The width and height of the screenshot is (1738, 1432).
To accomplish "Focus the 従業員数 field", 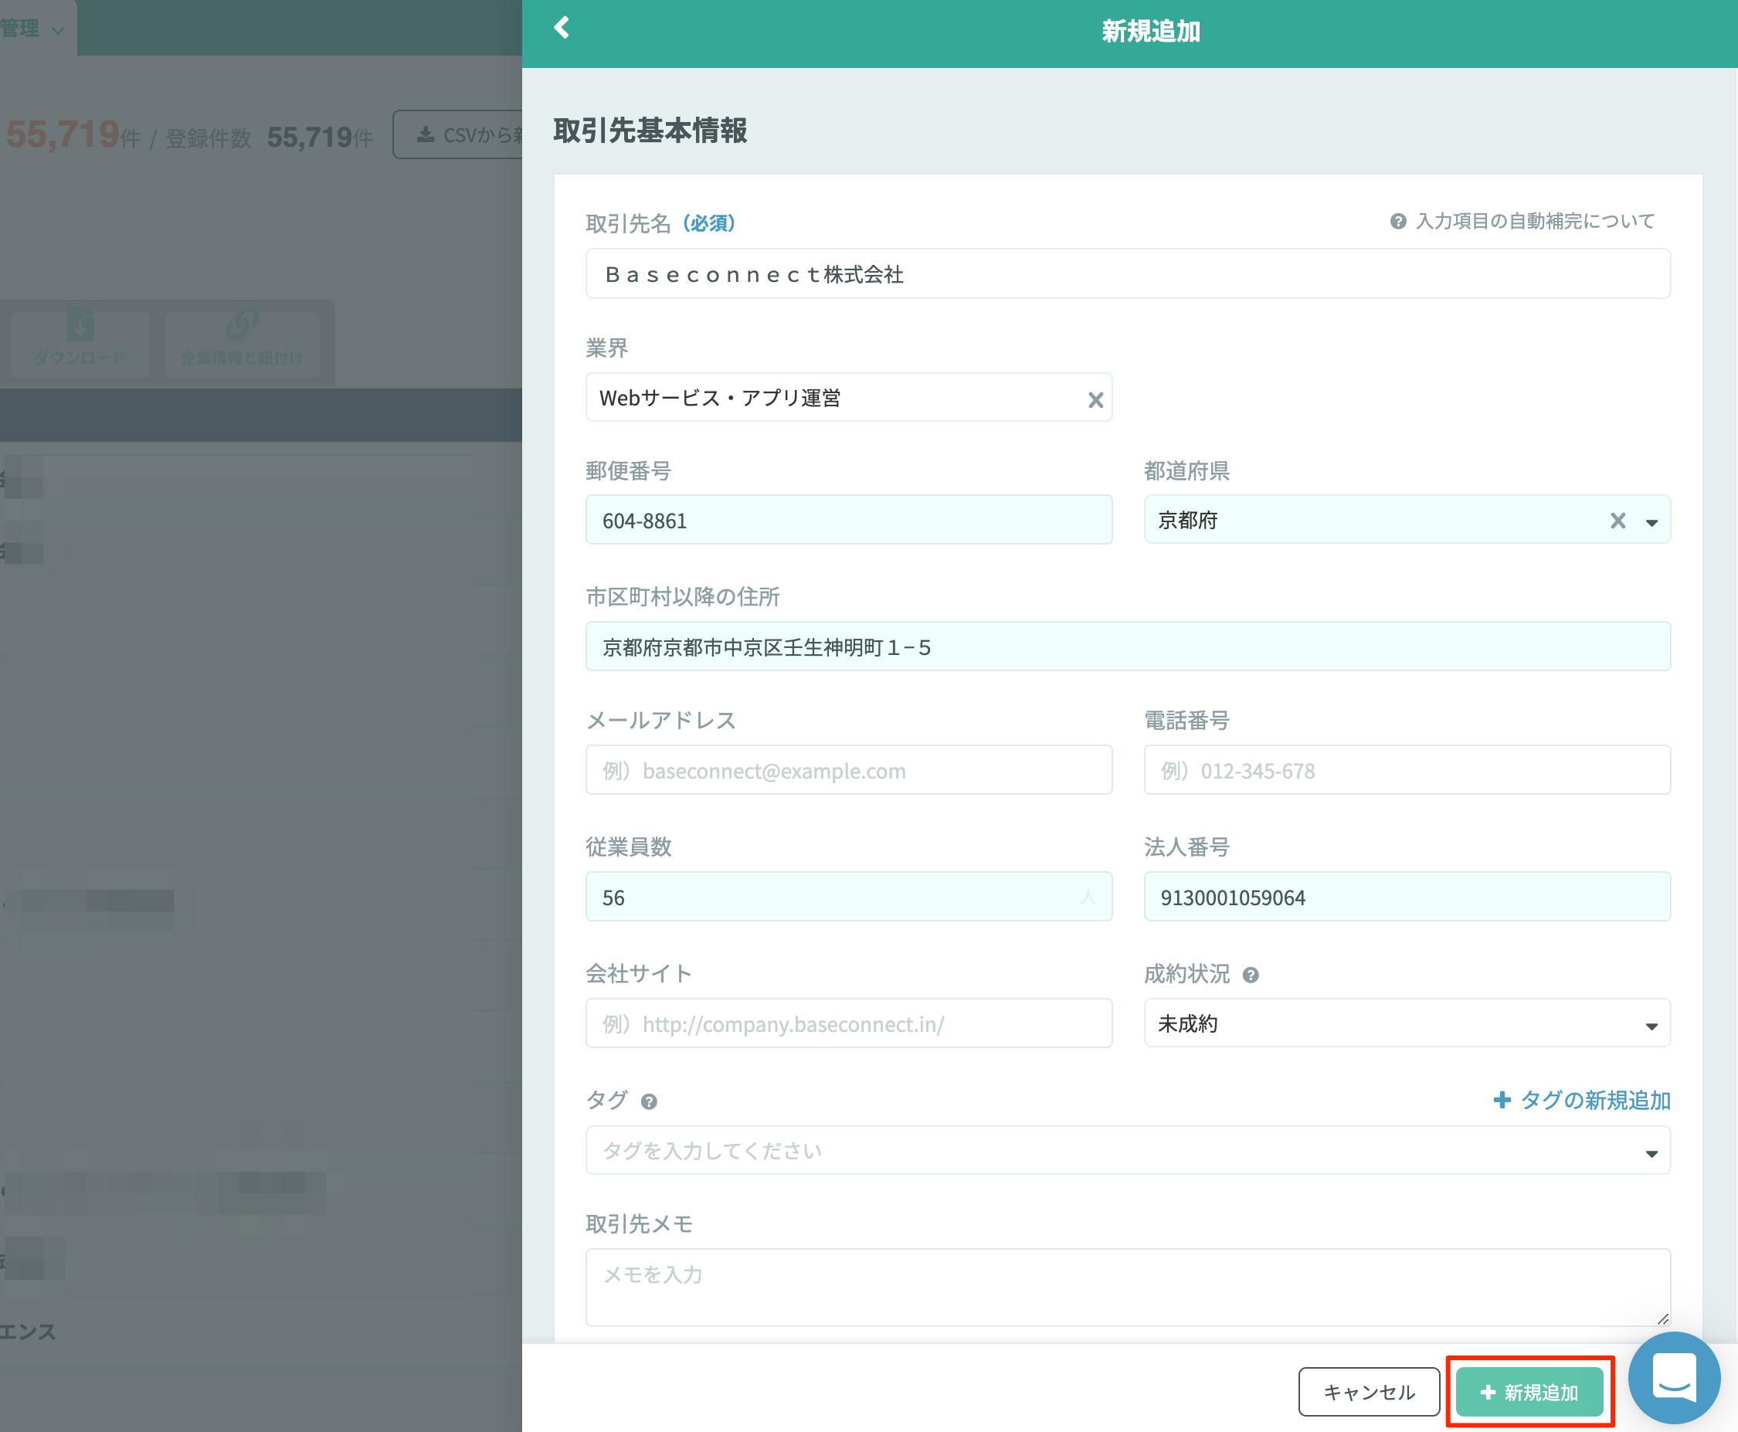I will point(849,897).
